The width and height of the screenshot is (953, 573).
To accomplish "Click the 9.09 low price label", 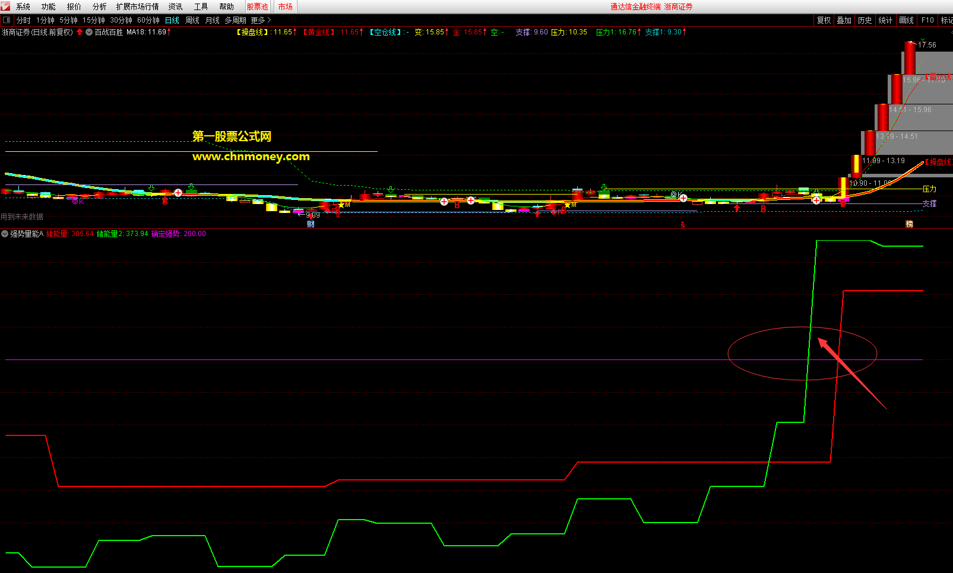I will (312, 215).
